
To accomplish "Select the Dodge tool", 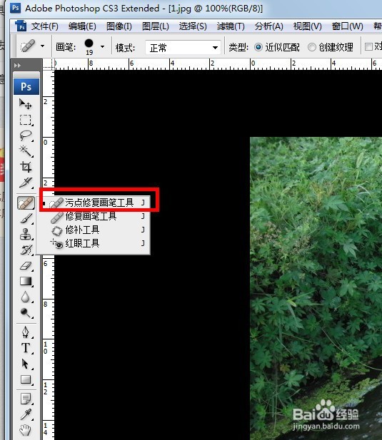I will (x=26, y=312).
